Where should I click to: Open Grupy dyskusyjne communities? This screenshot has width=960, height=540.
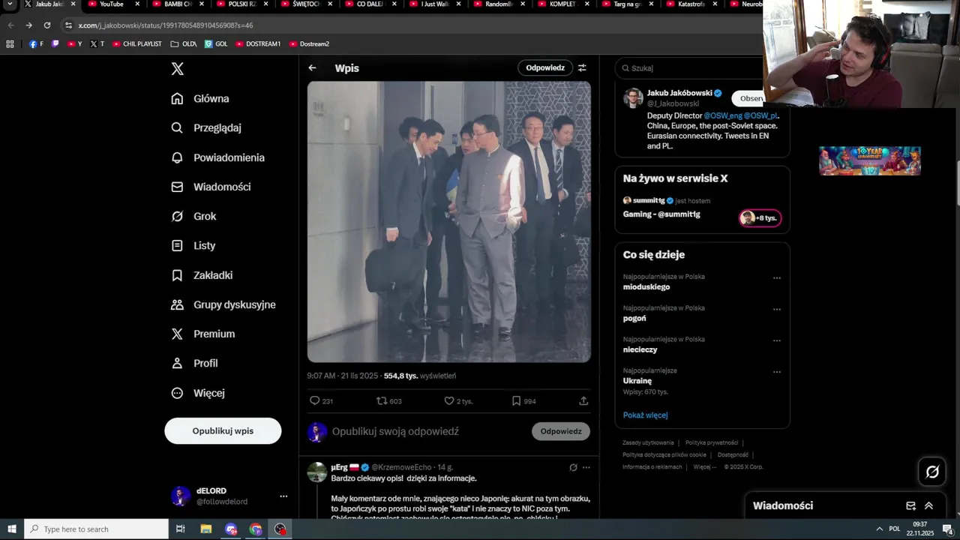pyautogui.click(x=223, y=304)
